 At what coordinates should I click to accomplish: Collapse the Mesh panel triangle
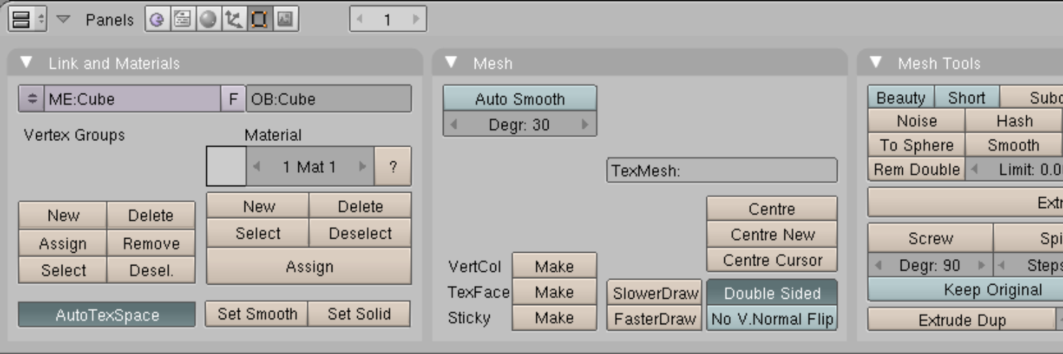[x=451, y=63]
